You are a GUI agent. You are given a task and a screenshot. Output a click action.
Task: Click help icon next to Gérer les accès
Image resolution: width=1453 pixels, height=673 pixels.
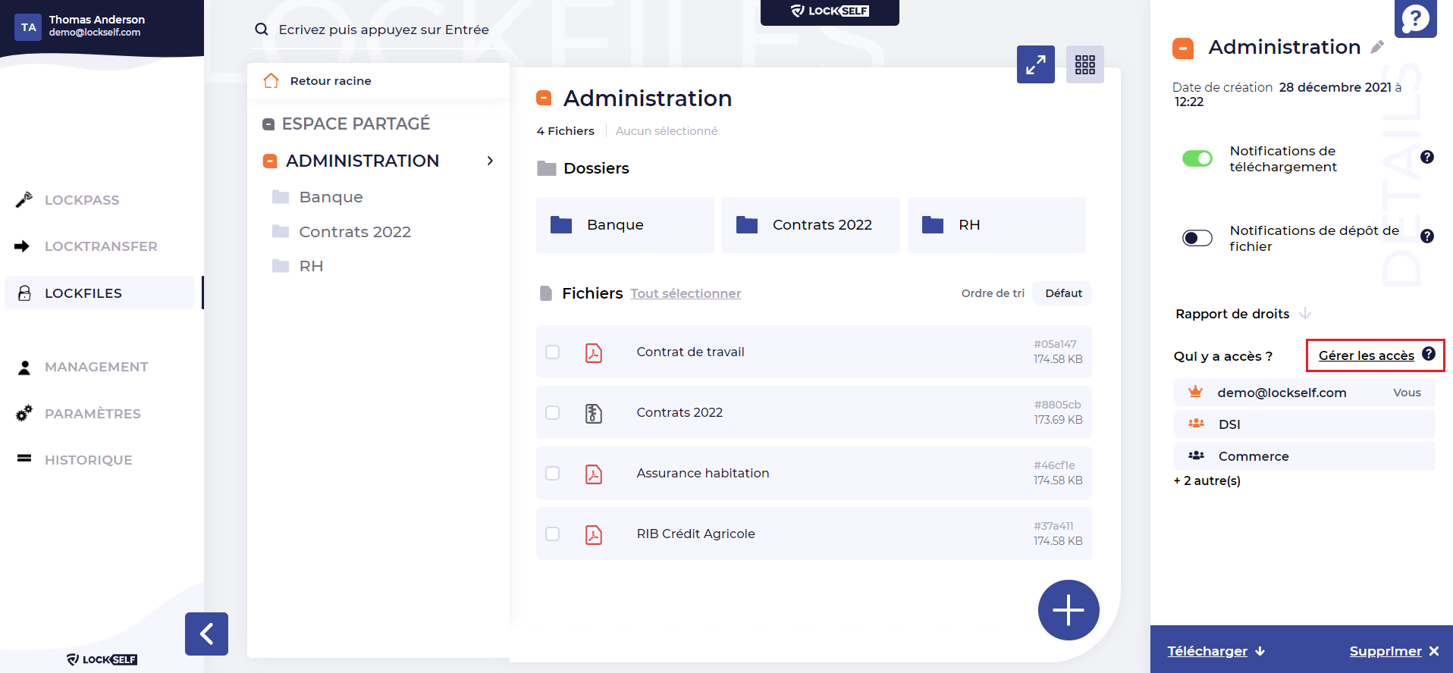1429,354
